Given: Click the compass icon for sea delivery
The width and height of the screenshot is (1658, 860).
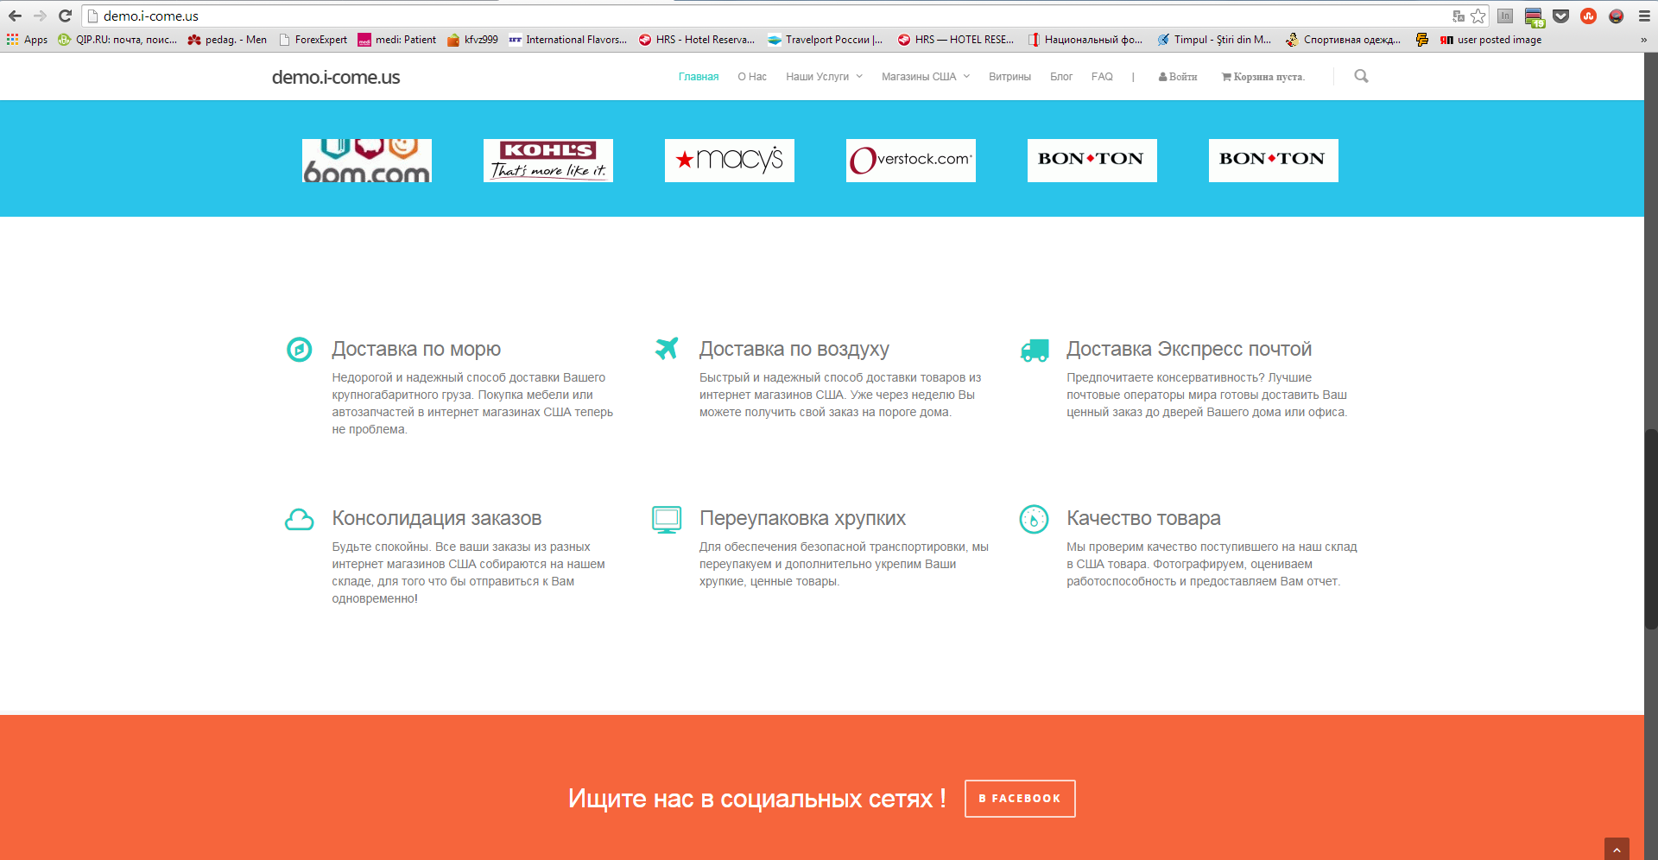Looking at the screenshot, I should tap(300, 349).
